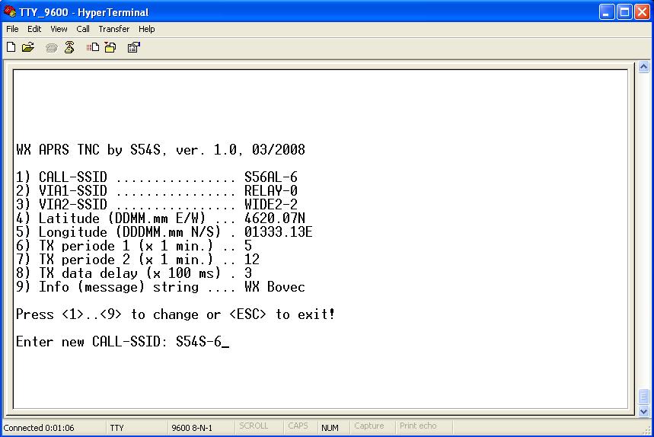
Task: Click the Disconnect phone icon
Action: pyautogui.click(x=69, y=47)
